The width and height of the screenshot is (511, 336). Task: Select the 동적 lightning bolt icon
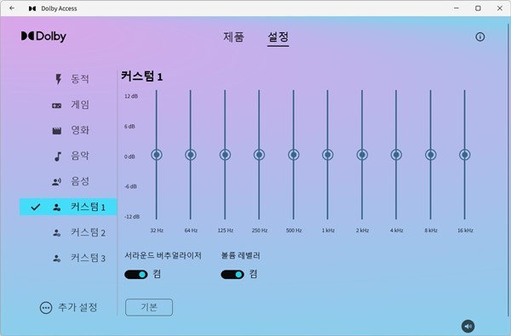[58, 79]
